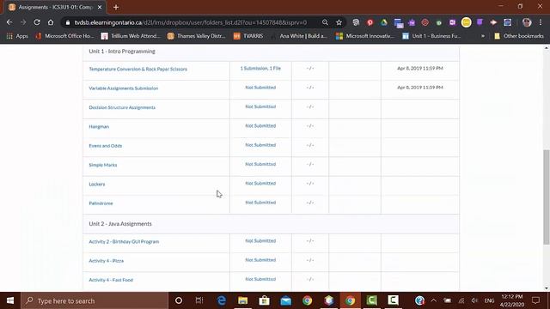Screen dimensions: 550x309
Task: Go back using browser back arrow
Action: point(9,22)
